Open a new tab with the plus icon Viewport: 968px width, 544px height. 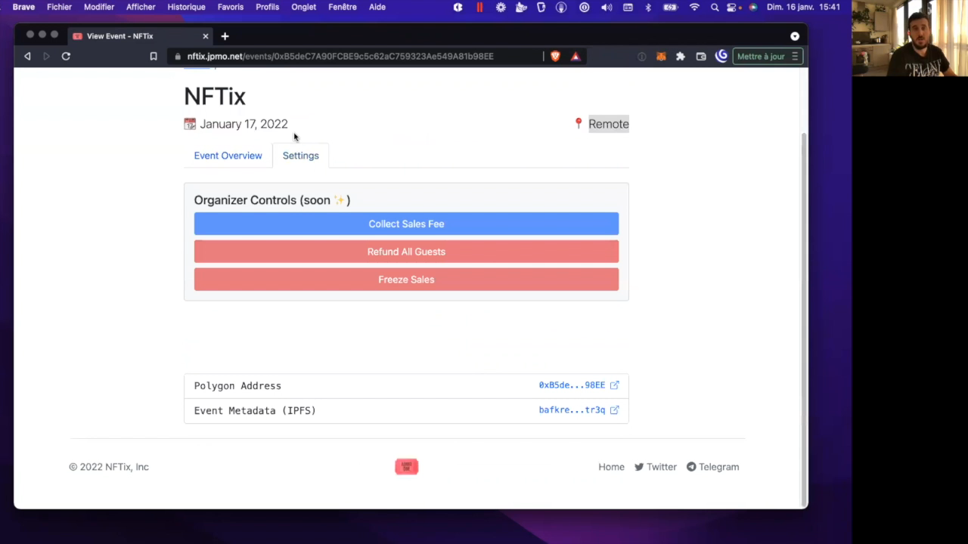coord(225,36)
